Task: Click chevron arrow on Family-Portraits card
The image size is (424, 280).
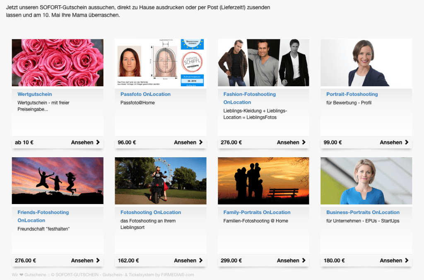Action: [x=304, y=261]
